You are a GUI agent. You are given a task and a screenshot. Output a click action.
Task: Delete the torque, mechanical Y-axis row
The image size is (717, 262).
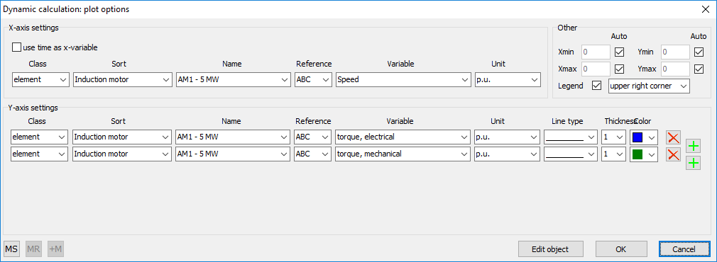[x=673, y=154]
